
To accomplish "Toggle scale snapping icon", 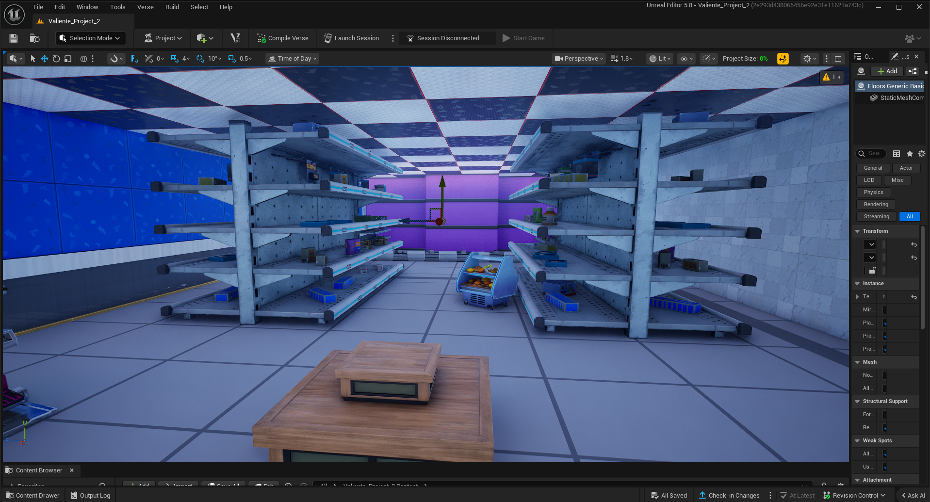I will [x=232, y=59].
